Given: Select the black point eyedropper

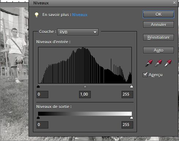Looking at the screenshot, I should 149,63.
